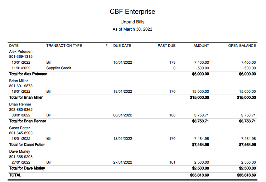Click Caset Potter's past due value 170
This screenshot has height=182, width=266.
tap(172, 139)
